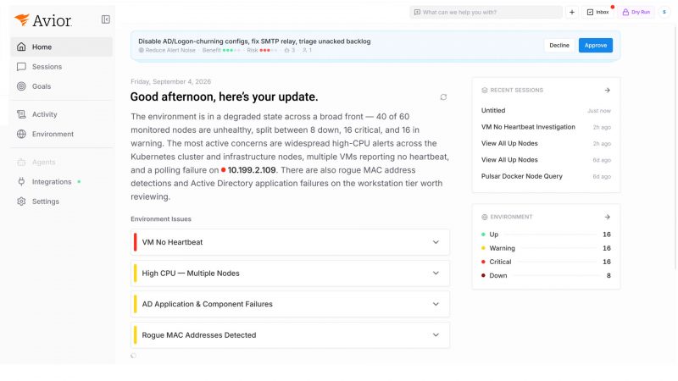Open View All Up Nodes from 2h ago

click(x=546, y=143)
